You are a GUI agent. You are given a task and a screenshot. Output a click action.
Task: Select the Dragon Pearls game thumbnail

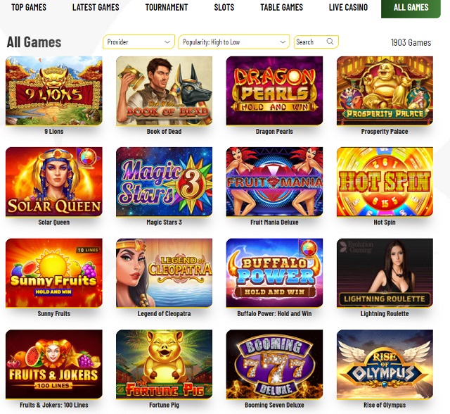[274, 91]
